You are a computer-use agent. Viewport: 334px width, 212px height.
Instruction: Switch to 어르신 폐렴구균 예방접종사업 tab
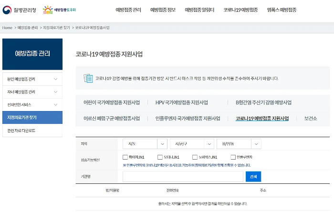coord(112,118)
